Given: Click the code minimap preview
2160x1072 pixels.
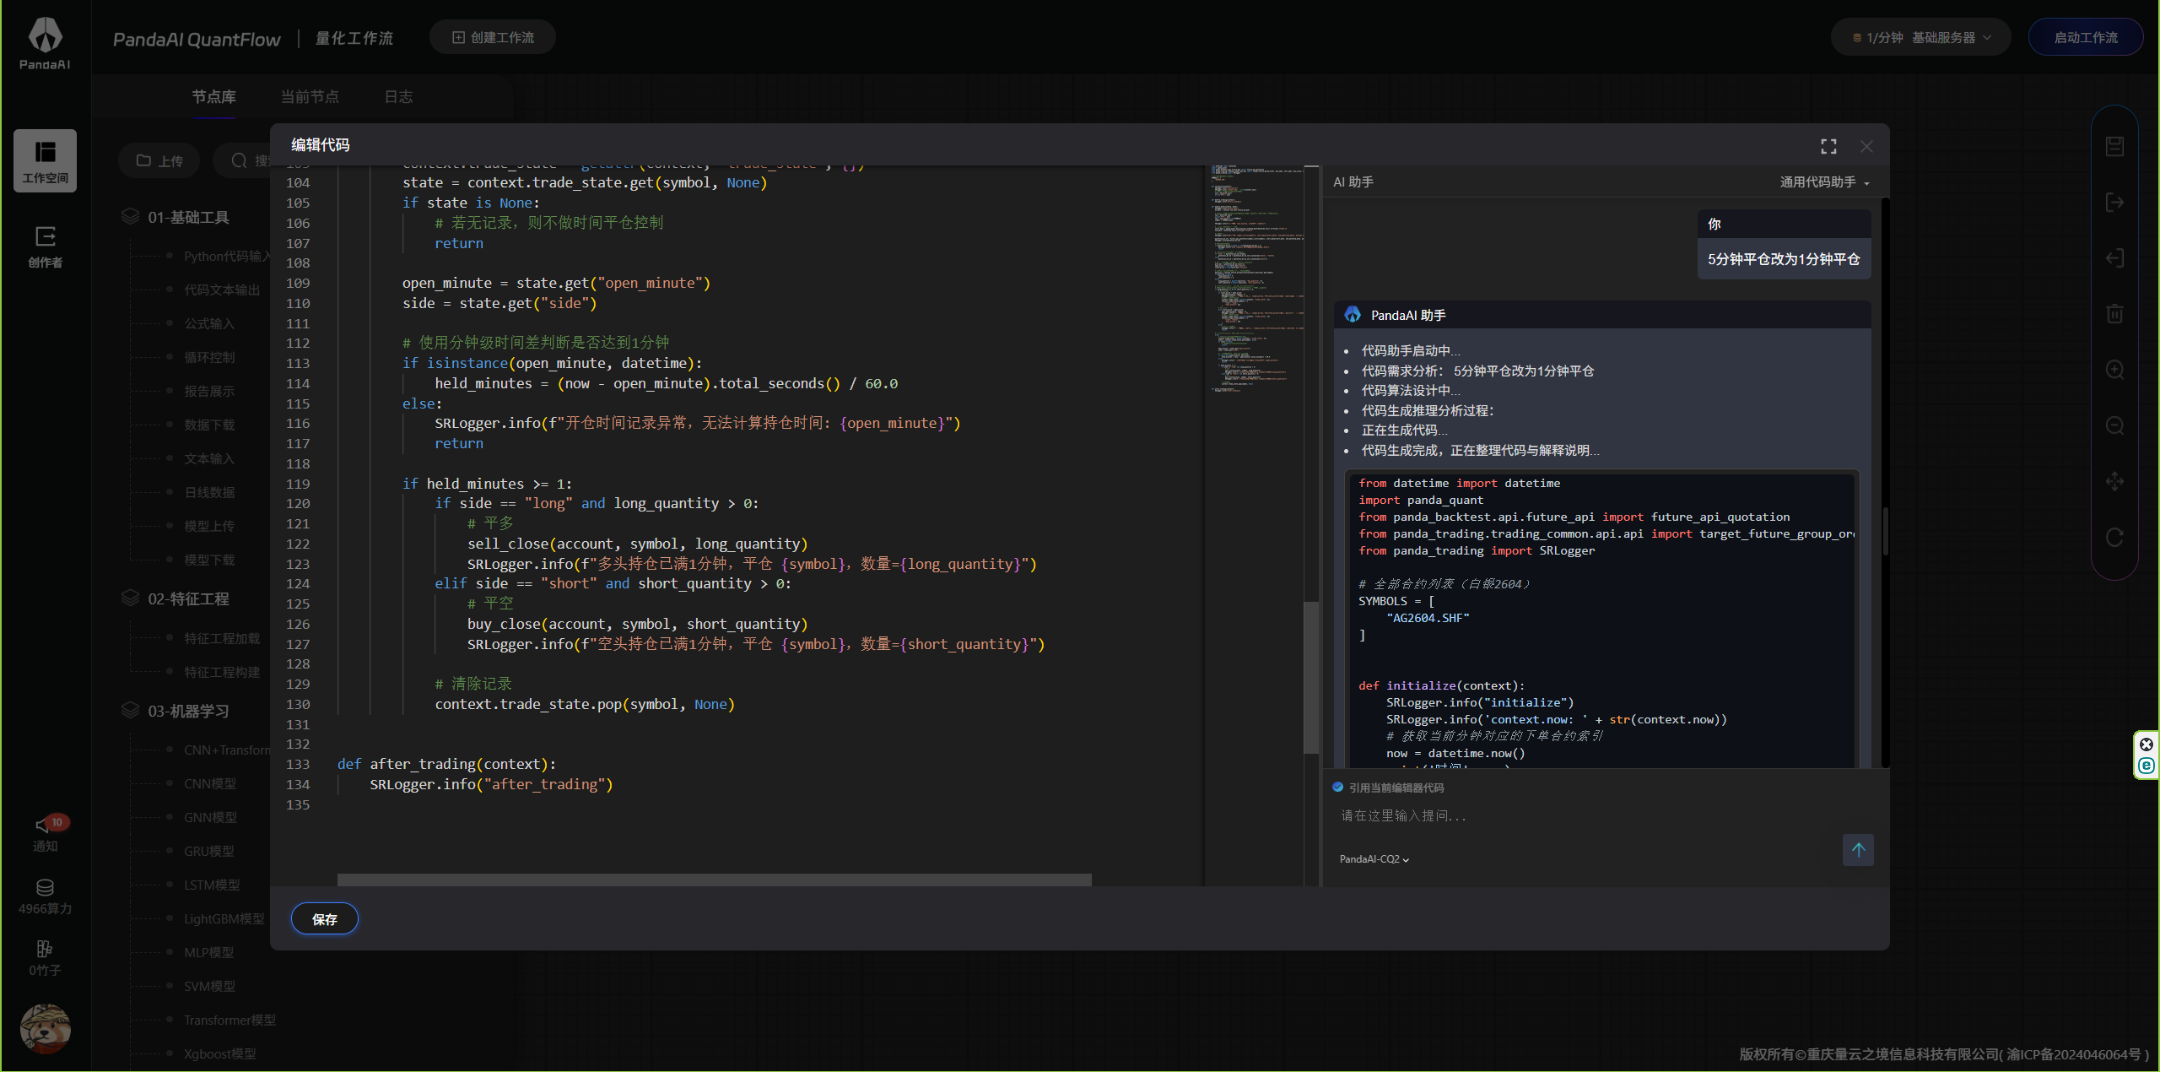Looking at the screenshot, I should [x=1257, y=279].
